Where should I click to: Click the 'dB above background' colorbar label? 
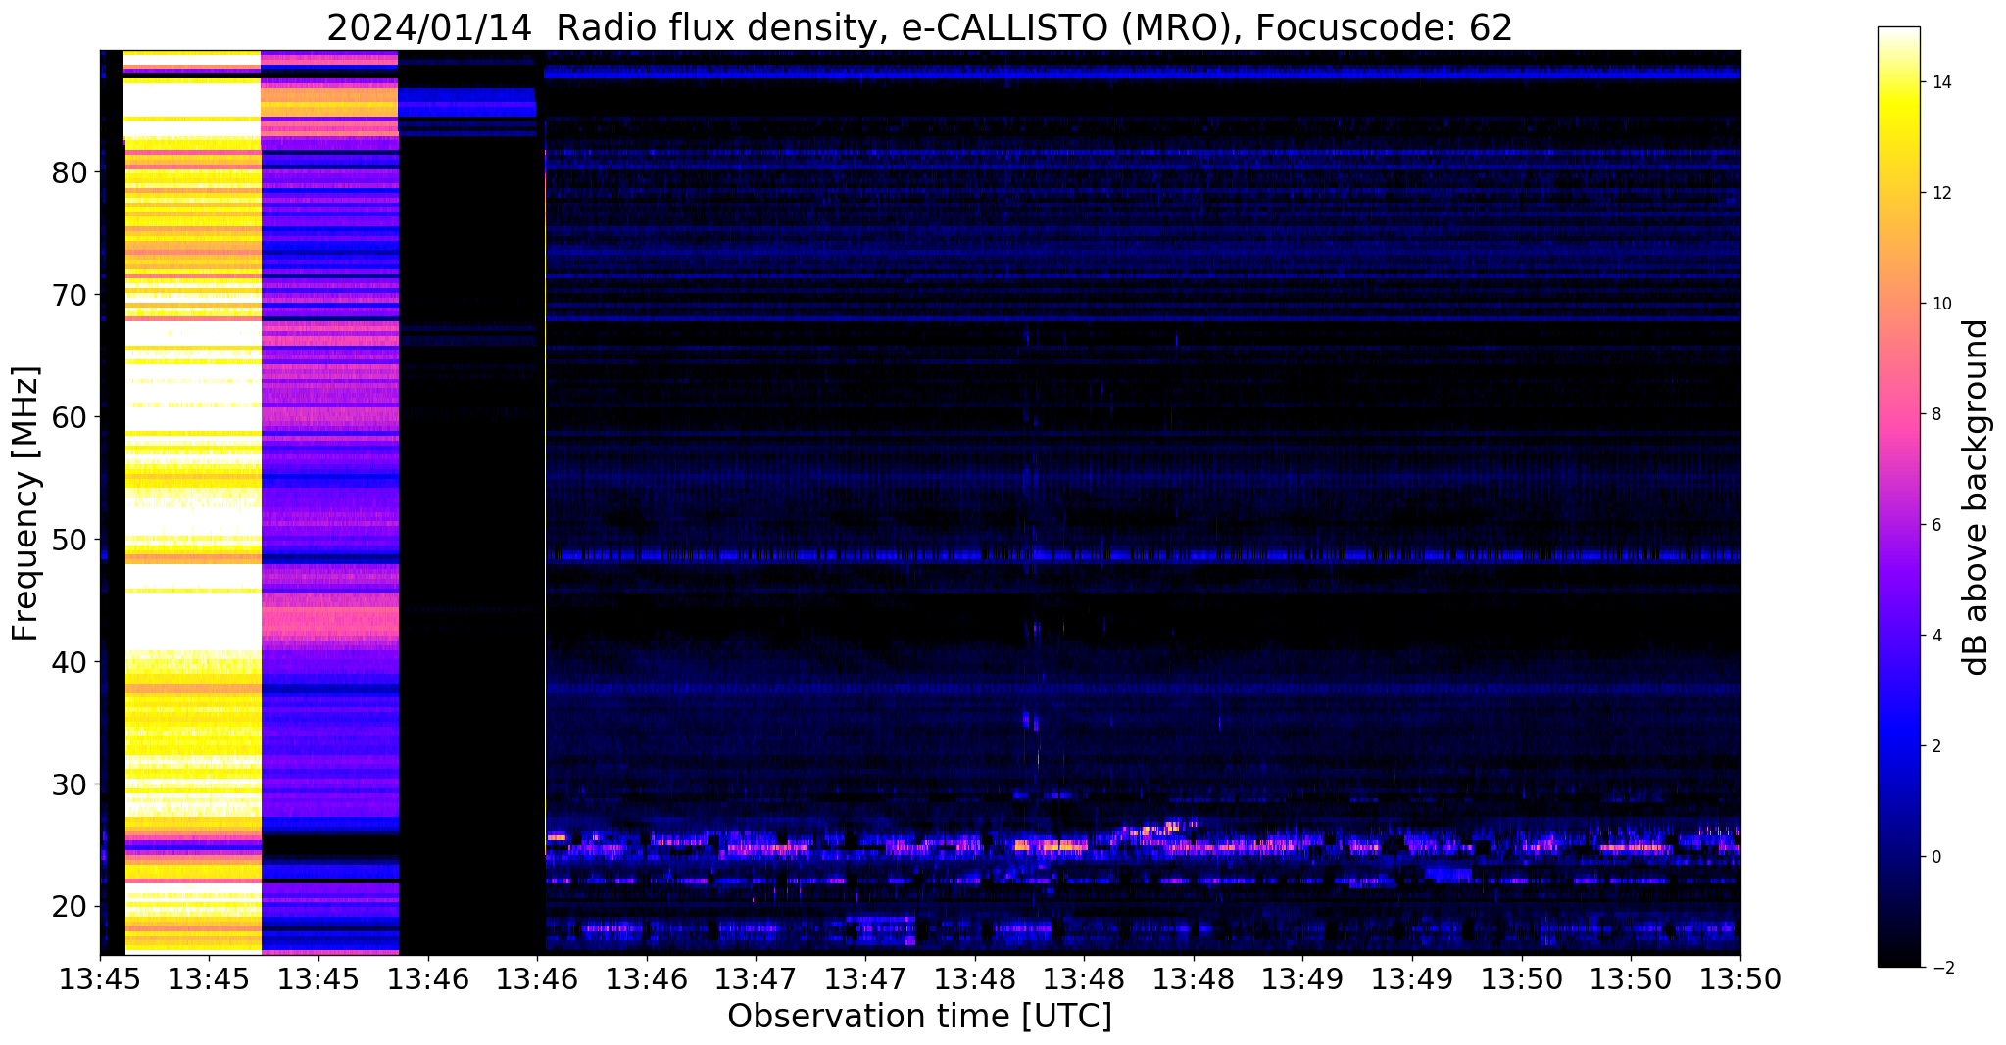point(1977,498)
